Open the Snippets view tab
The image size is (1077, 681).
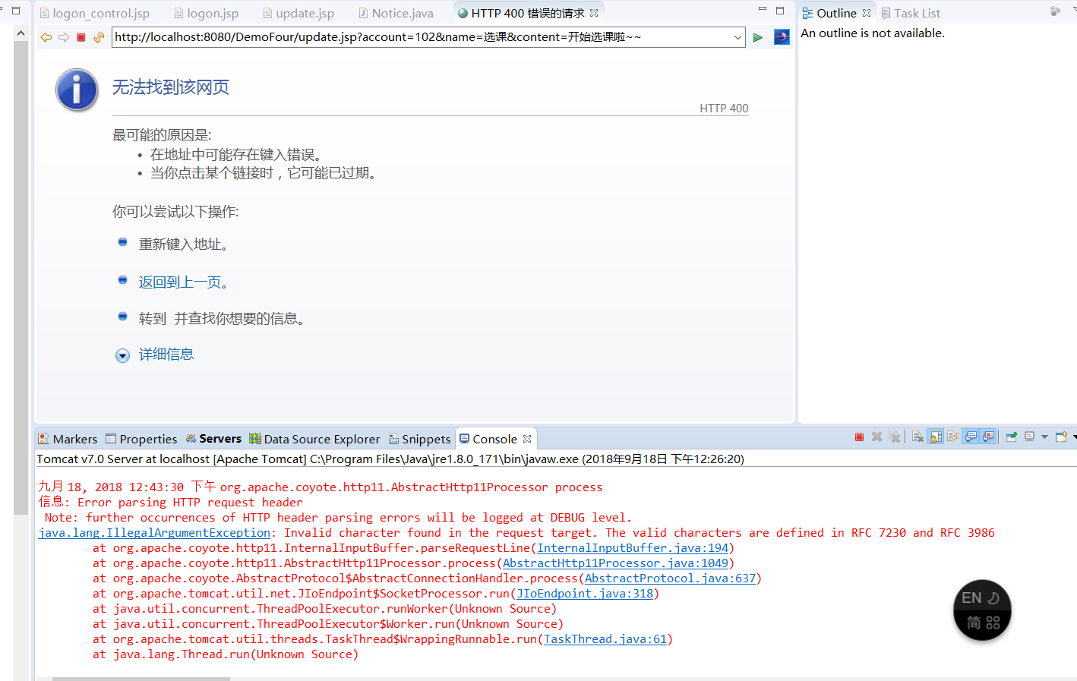pyautogui.click(x=420, y=439)
